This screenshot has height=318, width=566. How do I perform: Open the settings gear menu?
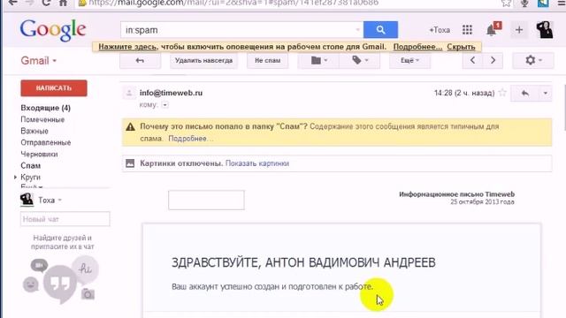coord(532,61)
